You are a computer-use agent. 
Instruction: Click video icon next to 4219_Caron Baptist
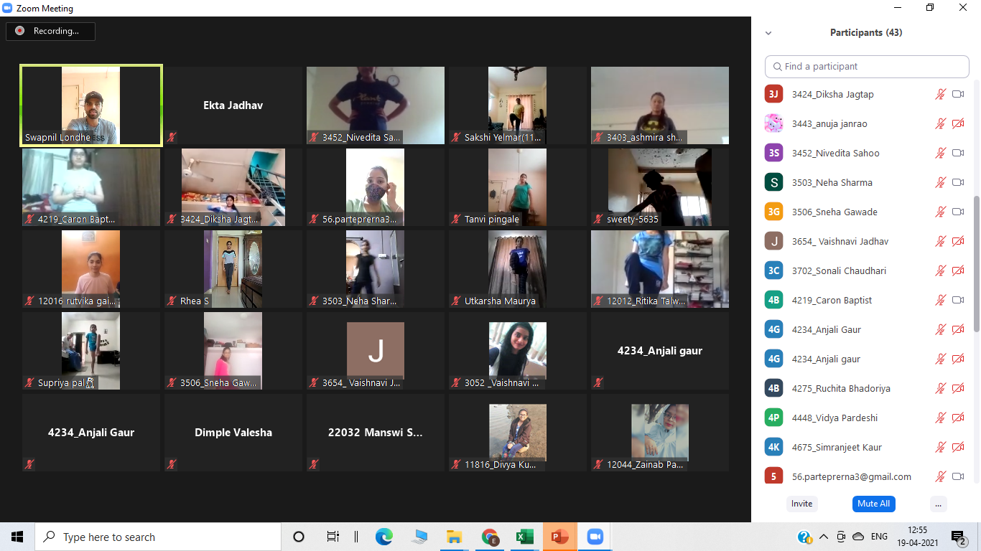pos(957,300)
